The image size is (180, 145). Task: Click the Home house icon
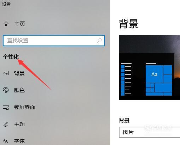6,24
